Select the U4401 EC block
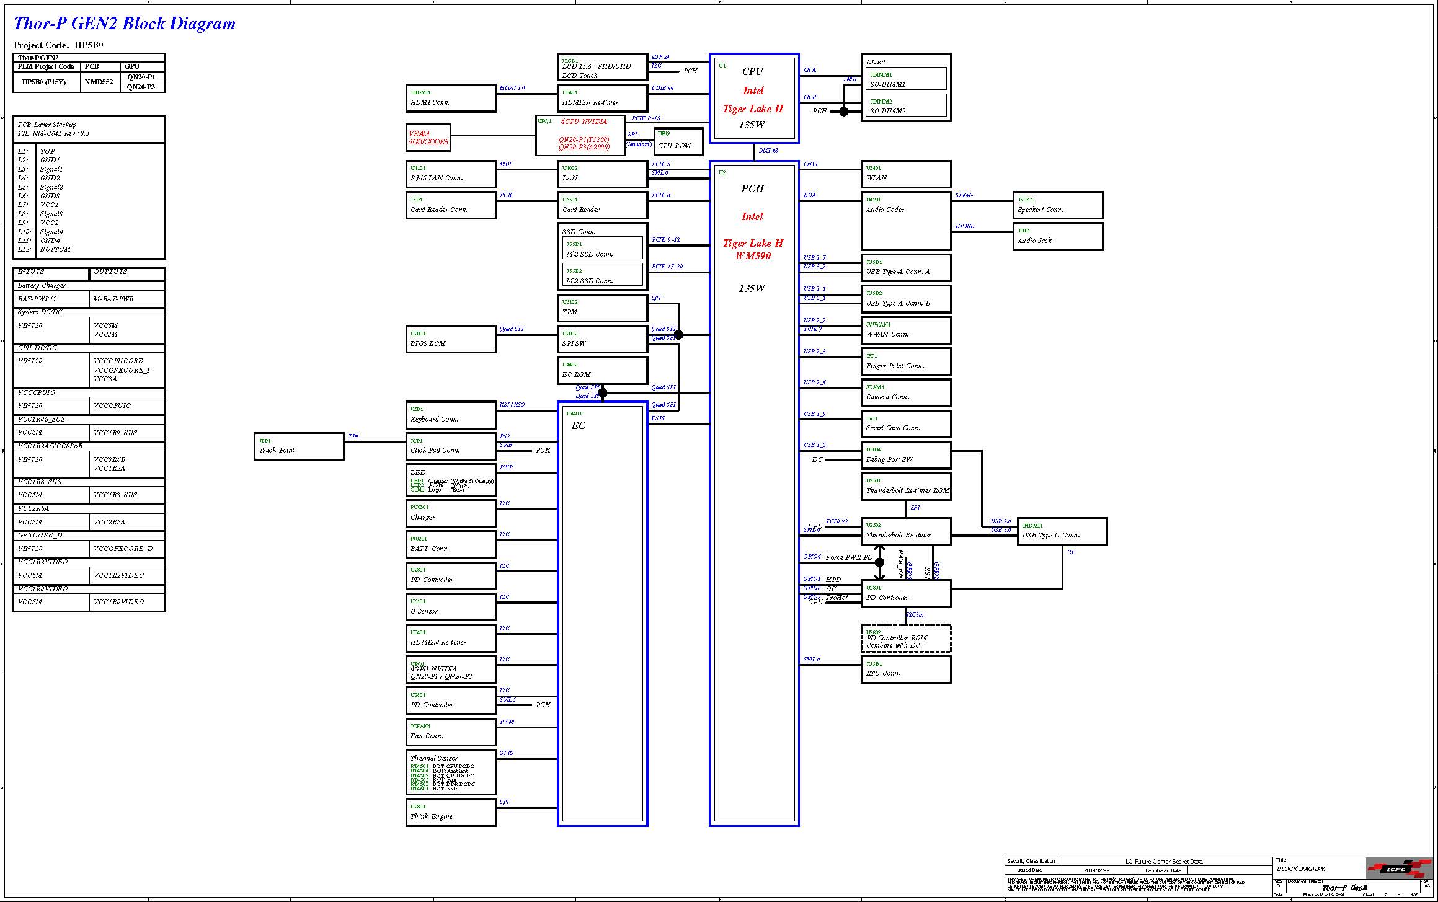The width and height of the screenshot is (1438, 902). pos(602,614)
